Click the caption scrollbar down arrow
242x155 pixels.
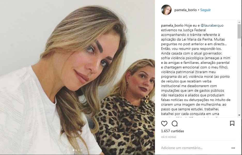click(239, 115)
